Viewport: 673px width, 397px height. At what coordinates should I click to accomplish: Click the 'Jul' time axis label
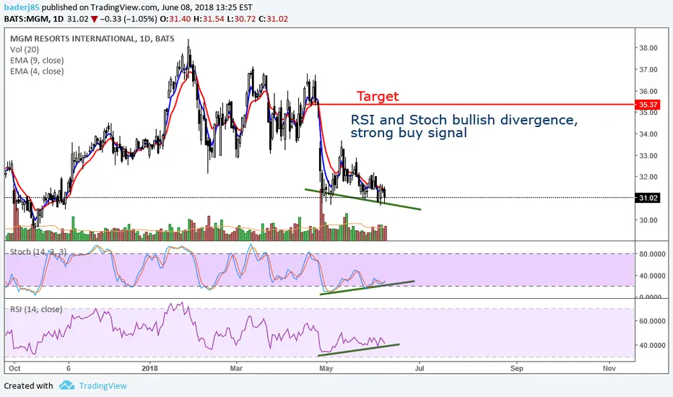pyautogui.click(x=420, y=368)
